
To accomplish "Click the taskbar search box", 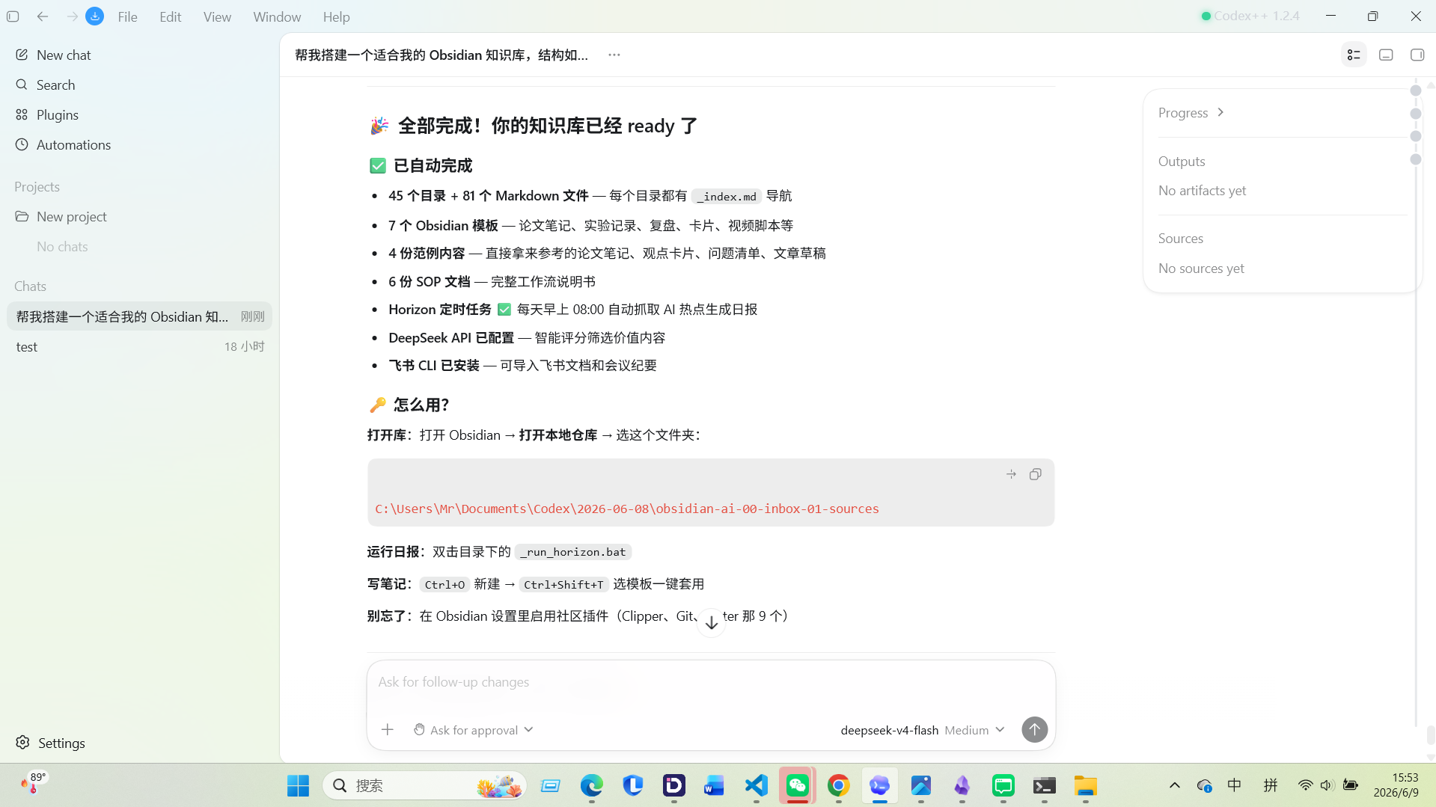I will click(x=425, y=785).
